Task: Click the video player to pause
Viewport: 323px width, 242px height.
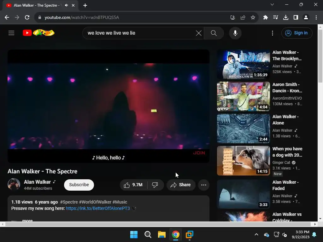Action: pyautogui.click(x=109, y=106)
